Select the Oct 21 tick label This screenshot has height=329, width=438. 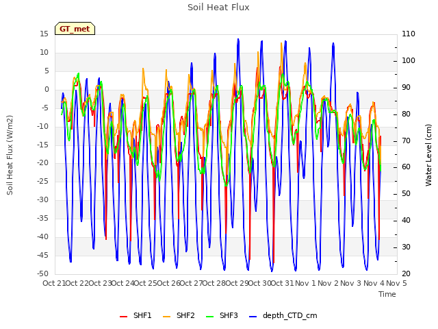tap(54, 283)
